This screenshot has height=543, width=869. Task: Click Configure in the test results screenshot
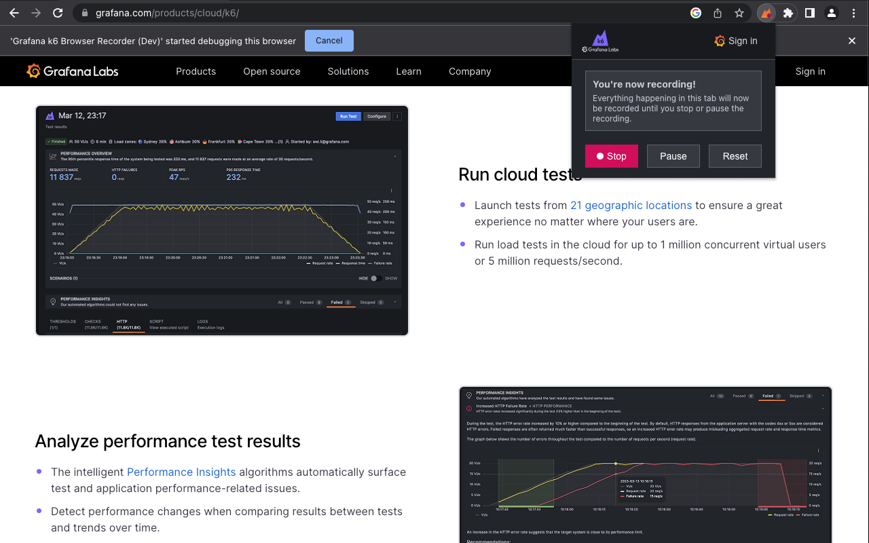pyautogui.click(x=377, y=116)
